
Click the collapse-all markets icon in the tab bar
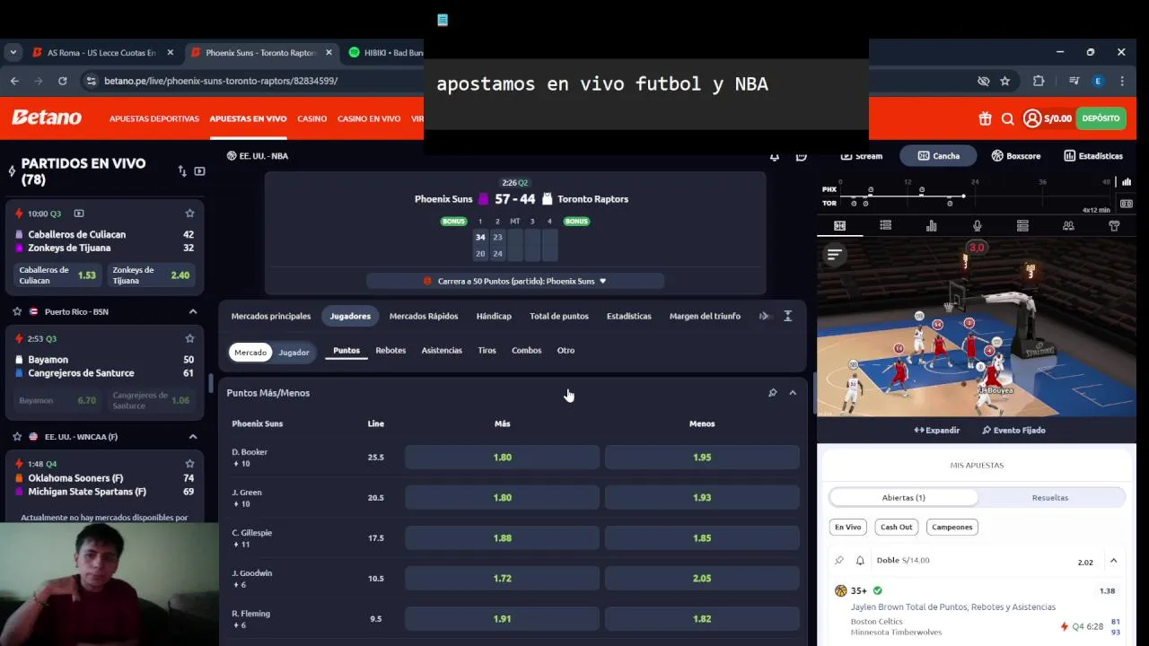(787, 316)
